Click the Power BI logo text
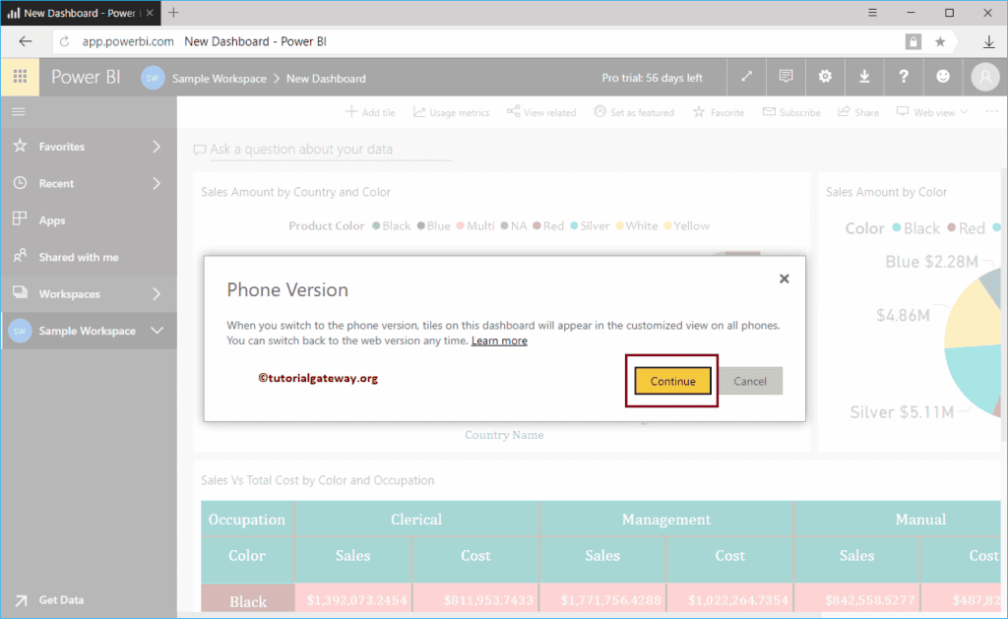1008x619 pixels. click(x=86, y=77)
